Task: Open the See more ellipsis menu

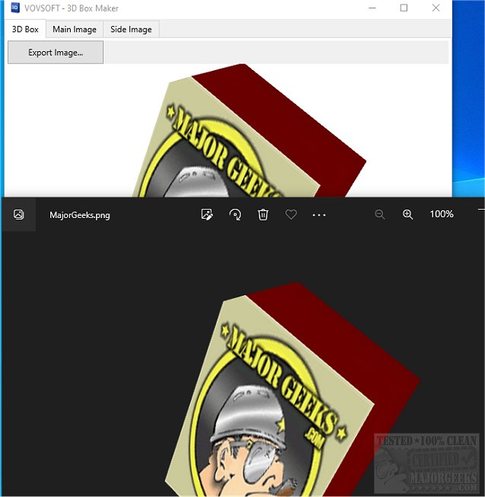Action: (319, 215)
